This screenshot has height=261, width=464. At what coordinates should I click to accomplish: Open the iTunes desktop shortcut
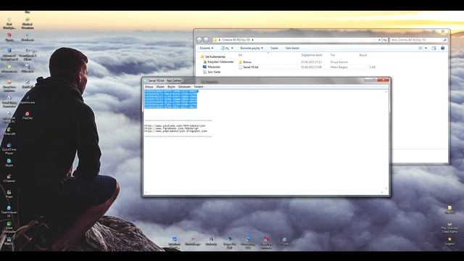[284, 241]
